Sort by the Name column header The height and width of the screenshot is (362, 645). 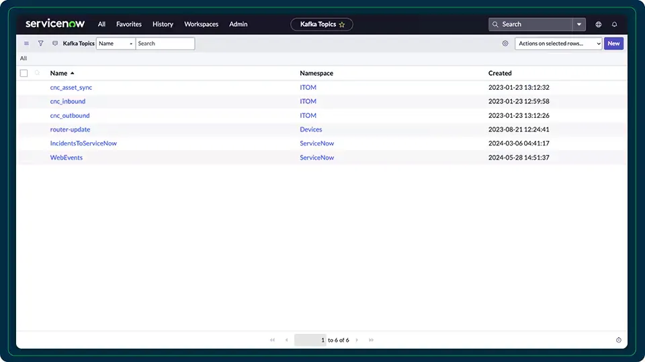pos(58,73)
